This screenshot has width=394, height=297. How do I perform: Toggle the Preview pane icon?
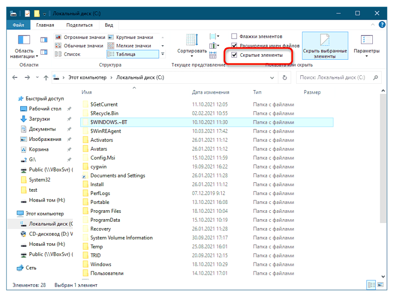(44, 40)
